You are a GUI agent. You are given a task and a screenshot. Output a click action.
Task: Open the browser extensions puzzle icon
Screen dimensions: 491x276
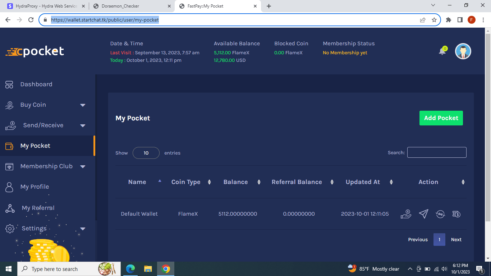coord(449,20)
